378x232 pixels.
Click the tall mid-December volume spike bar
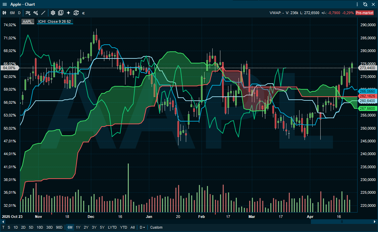pyautogui.click(x=128, y=188)
